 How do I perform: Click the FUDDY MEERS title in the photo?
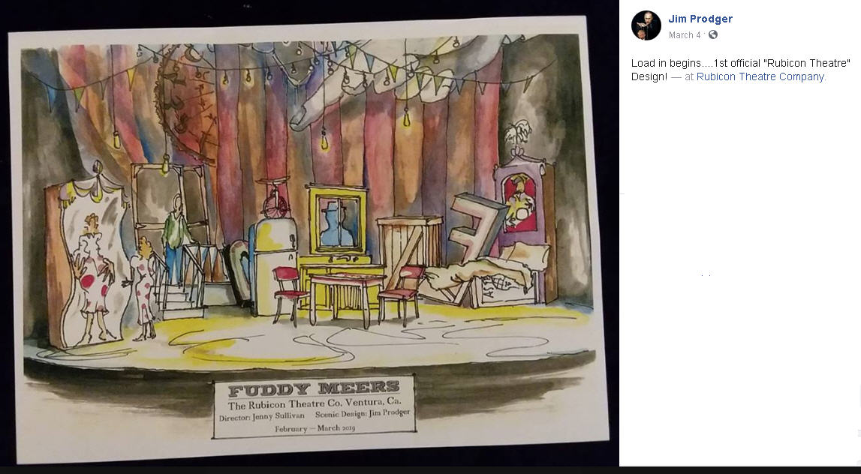pos(314,390)
